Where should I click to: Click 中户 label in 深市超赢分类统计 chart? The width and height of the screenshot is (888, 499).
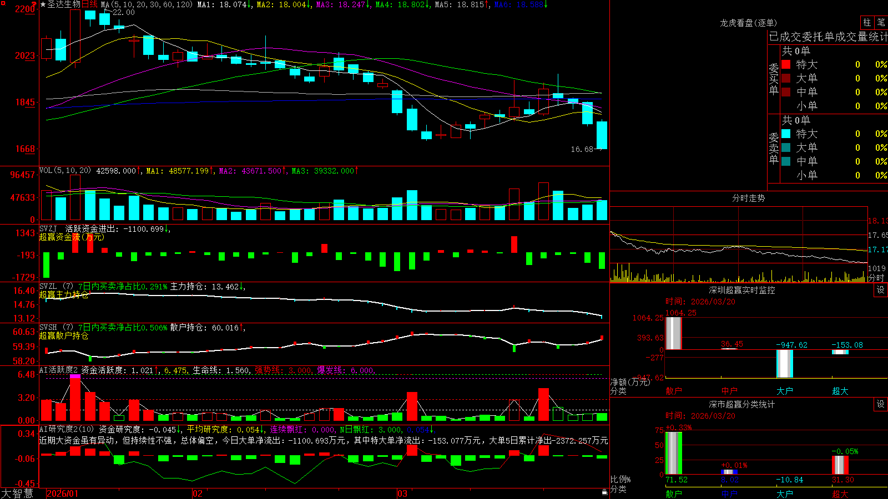729,494
